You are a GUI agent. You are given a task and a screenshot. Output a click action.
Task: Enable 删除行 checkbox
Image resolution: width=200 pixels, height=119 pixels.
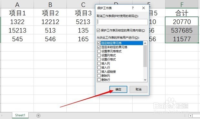tap(99, 80)
